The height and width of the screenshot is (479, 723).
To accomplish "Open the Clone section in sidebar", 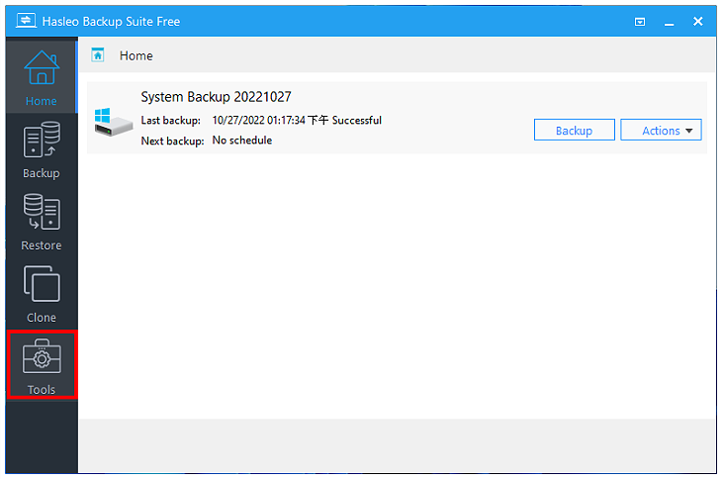I will tap(42, 294).
